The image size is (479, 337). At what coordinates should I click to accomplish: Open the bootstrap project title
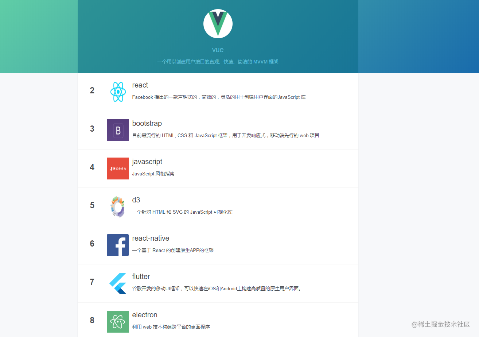tap(147, 123)
